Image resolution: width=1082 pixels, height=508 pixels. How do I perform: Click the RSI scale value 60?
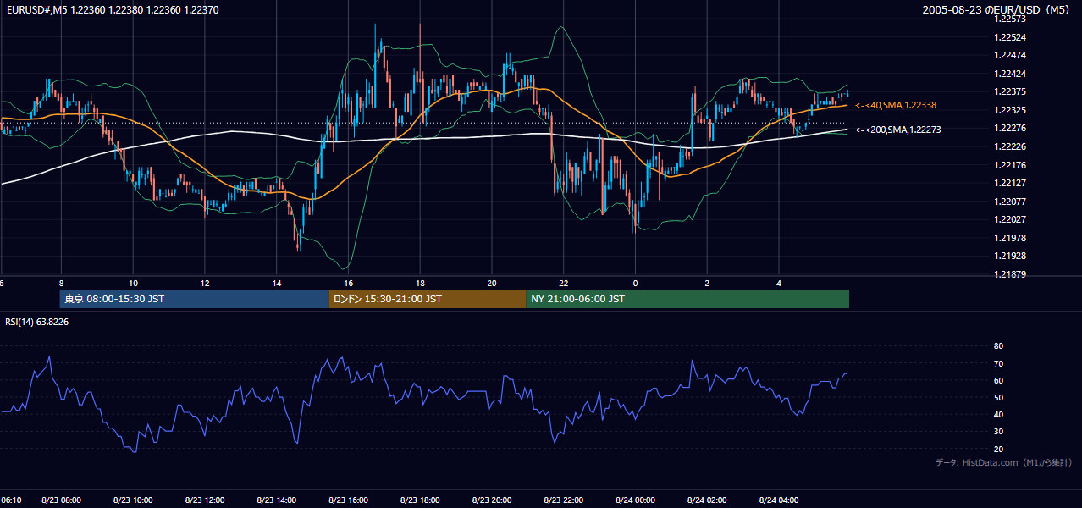pyautogui.click(x=999, y=380)
